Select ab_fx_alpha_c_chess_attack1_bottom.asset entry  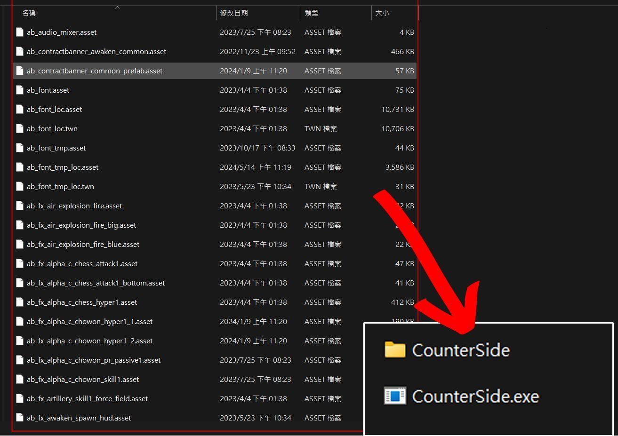click(x=96, y=283)
